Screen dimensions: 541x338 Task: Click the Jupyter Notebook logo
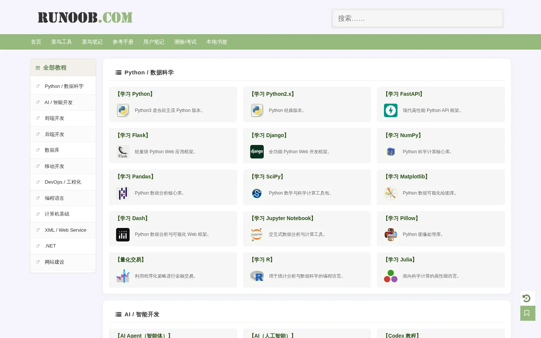tap(257, 235)
